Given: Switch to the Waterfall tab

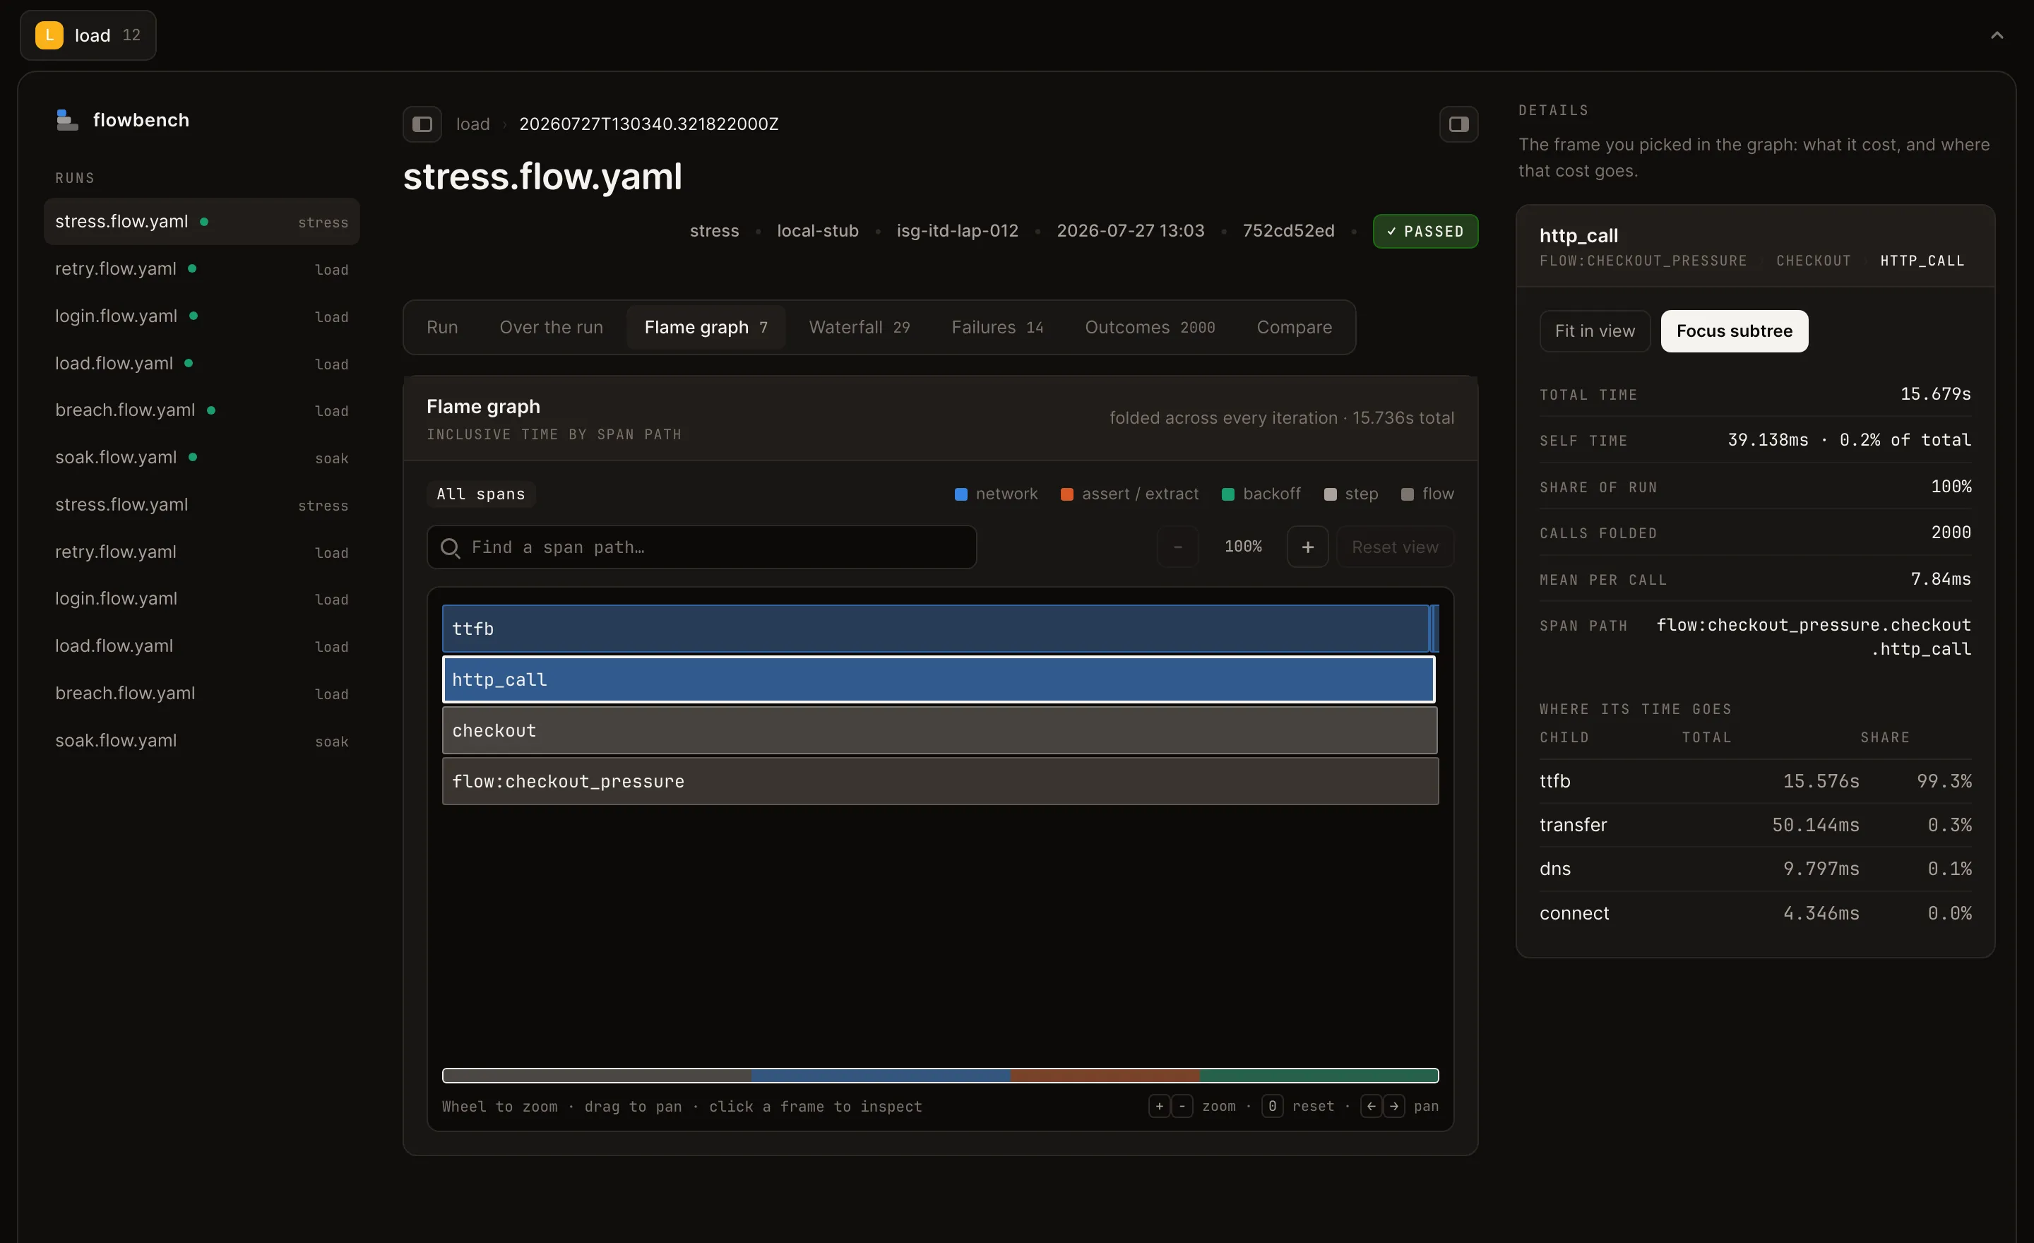Looking at the screenshot, I should tap(859, 327).
